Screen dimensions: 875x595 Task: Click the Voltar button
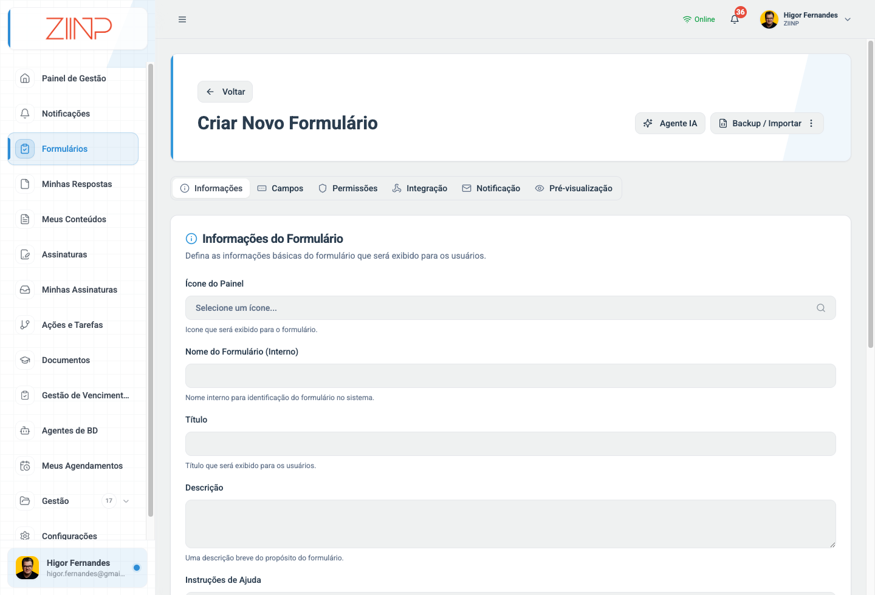click(225, 92)
